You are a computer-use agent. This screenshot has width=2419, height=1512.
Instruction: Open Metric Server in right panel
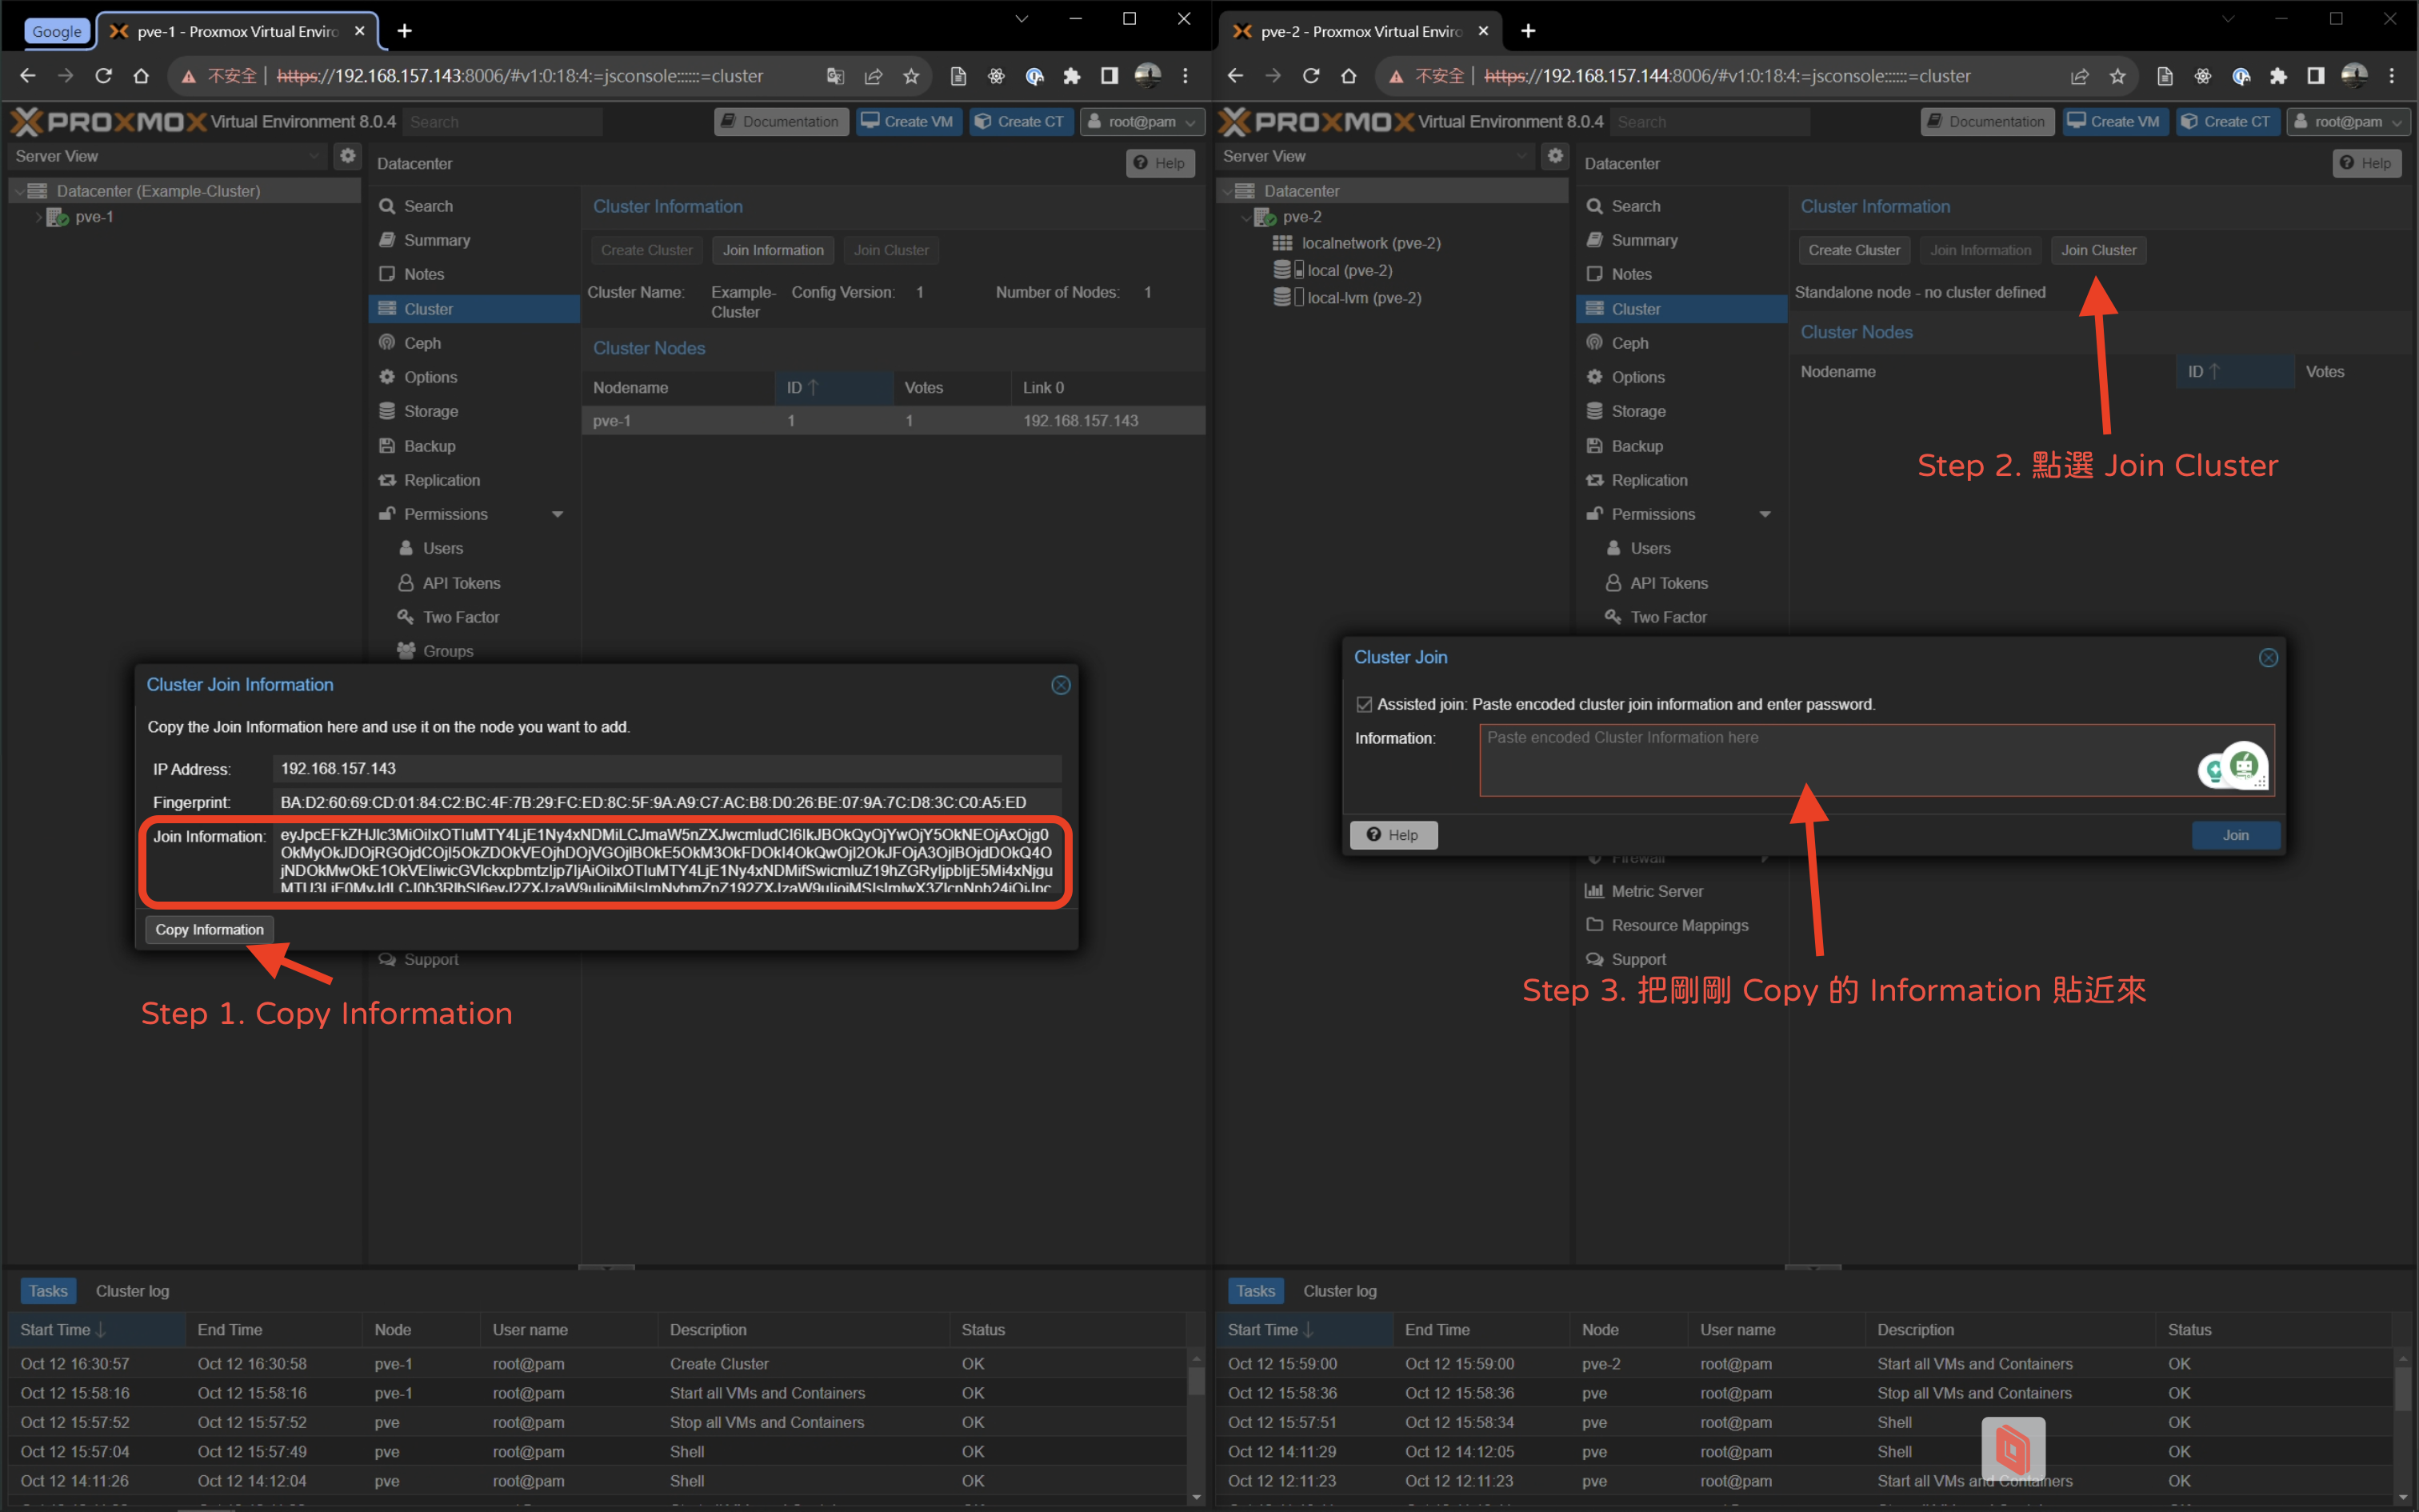coord(1657,891)
